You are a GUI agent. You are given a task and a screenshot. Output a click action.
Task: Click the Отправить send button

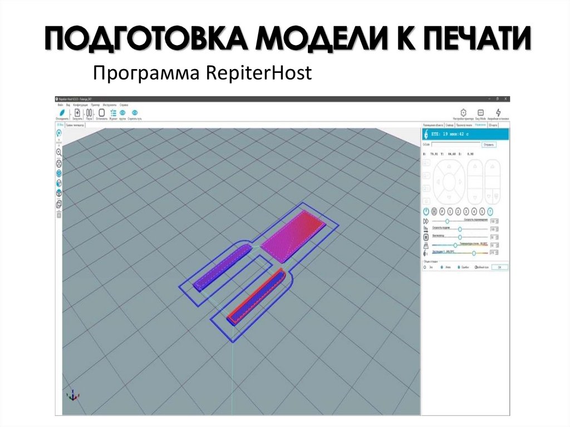coord(489,145)
